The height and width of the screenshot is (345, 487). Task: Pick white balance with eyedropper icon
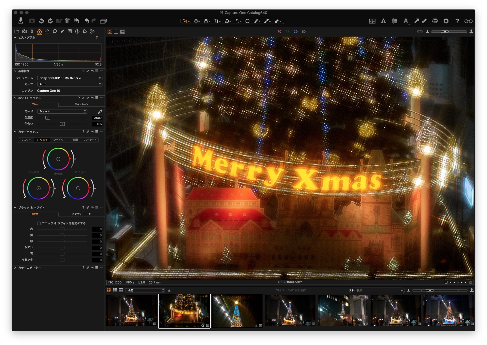click(x=100, y=112)
